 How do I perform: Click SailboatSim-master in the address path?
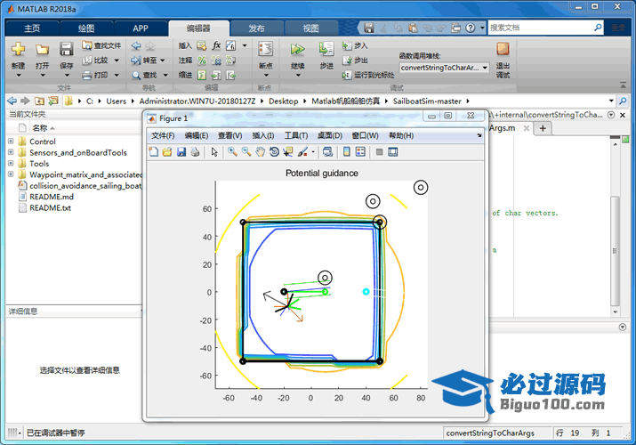coord(427,101)
